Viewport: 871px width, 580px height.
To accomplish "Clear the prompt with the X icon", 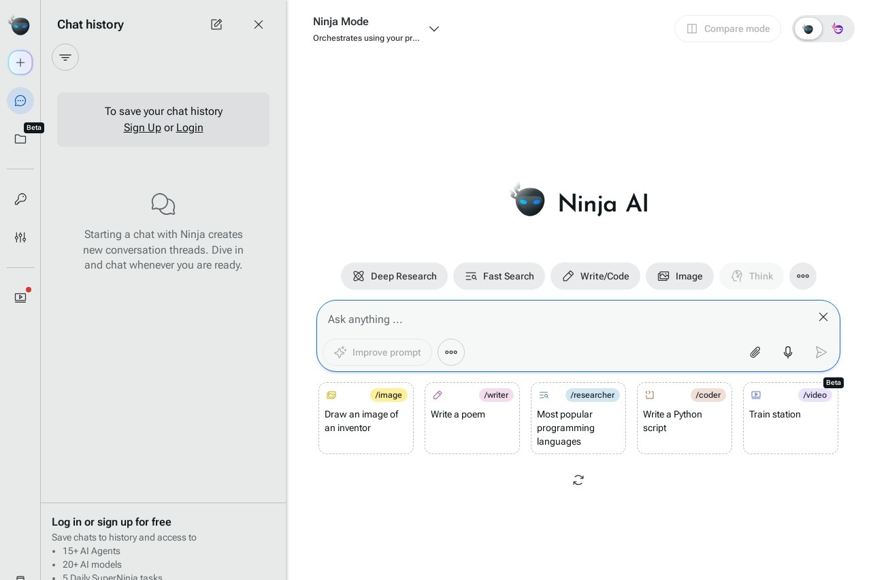I will (823, 317).
